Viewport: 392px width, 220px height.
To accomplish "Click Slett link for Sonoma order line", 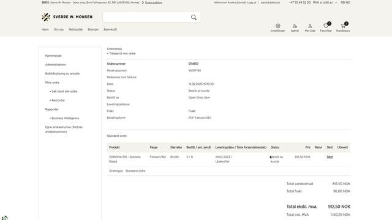I will (330, 157).
